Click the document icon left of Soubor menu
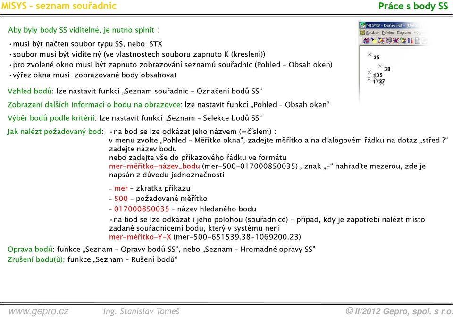The height and width of the screenshot is (317, 453). click(x=362, y=33)
